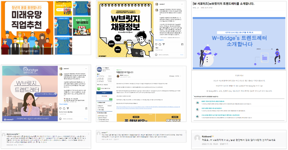
Task: Click cseone7 username atop 채용정보 post
Action: click(x=162, y=4)
